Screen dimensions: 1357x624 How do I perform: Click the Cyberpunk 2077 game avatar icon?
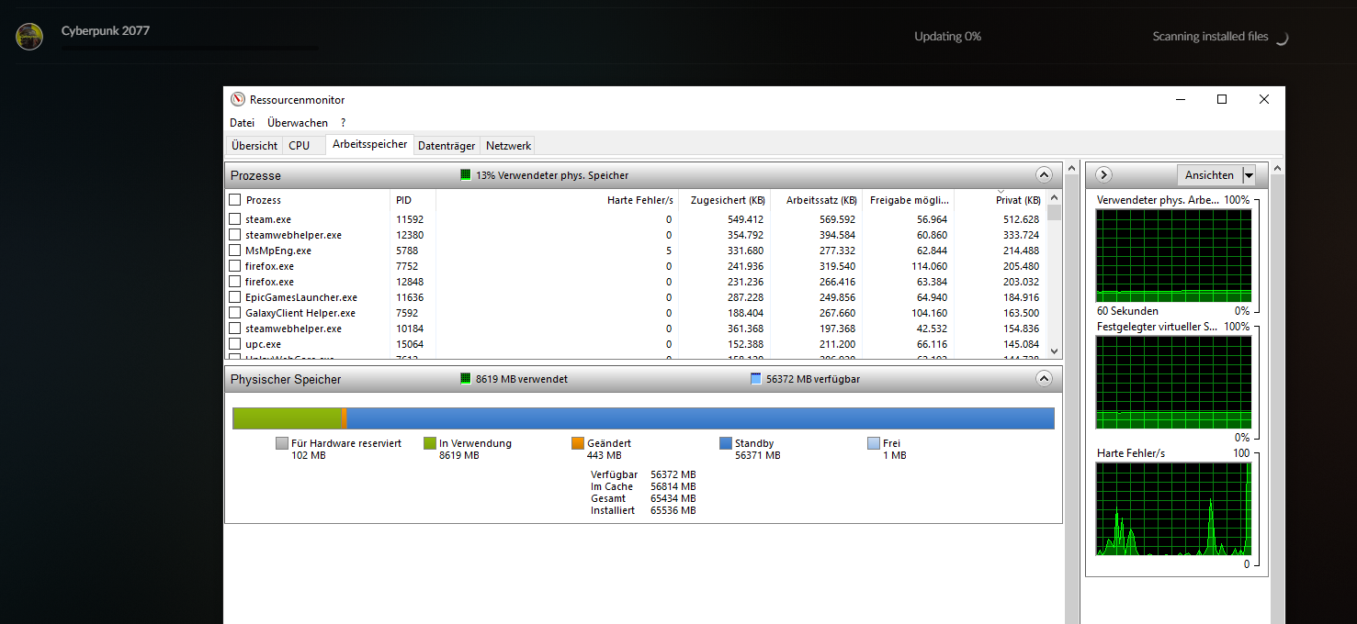point(29,37)
